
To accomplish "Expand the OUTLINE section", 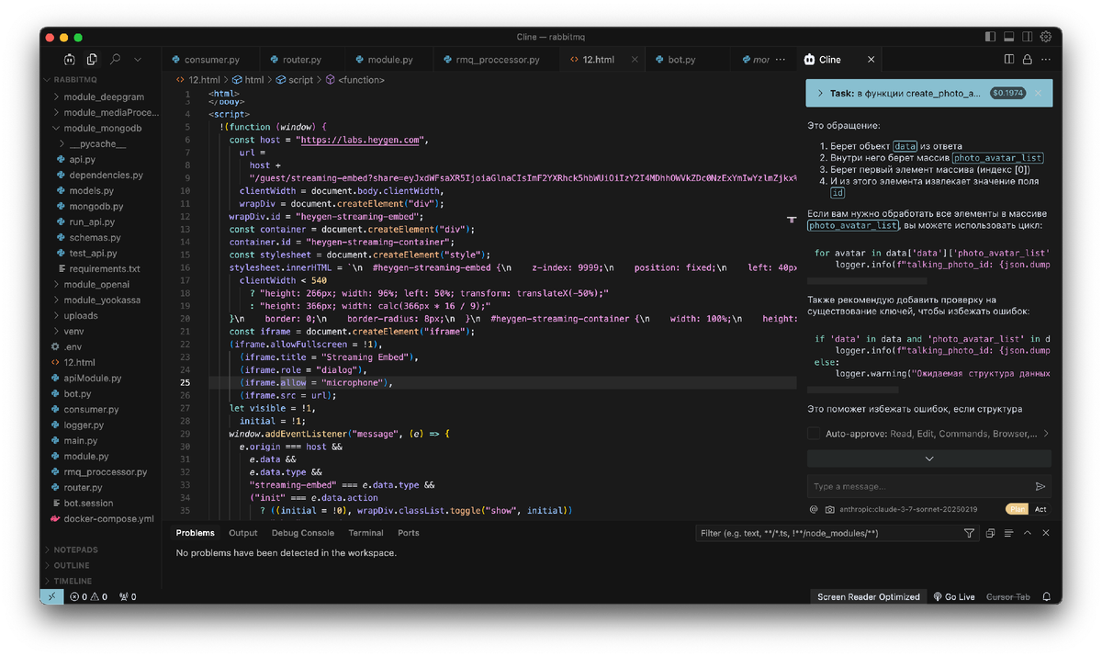I will point(72,565).
